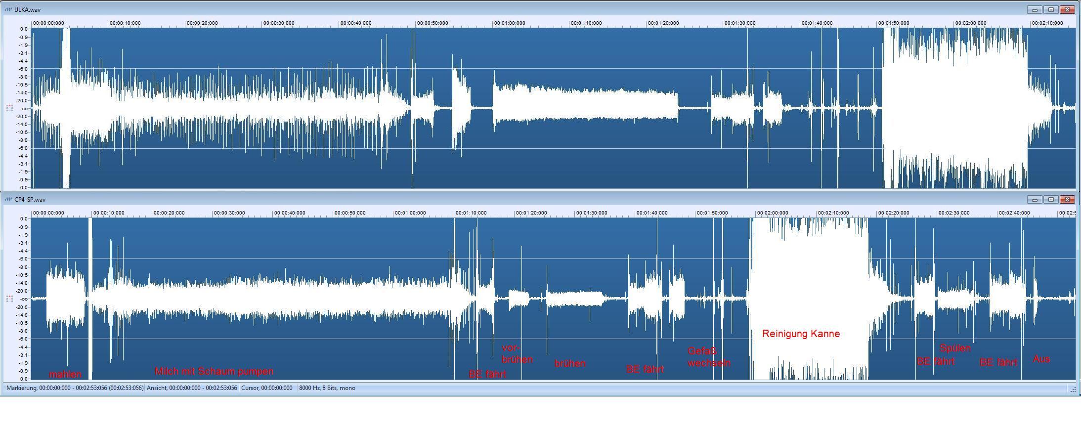The height and width of the screenshot is (432, 1081).
Task: Click the channel marker icon in CP4-SP.wav
Action: (9, 299)
